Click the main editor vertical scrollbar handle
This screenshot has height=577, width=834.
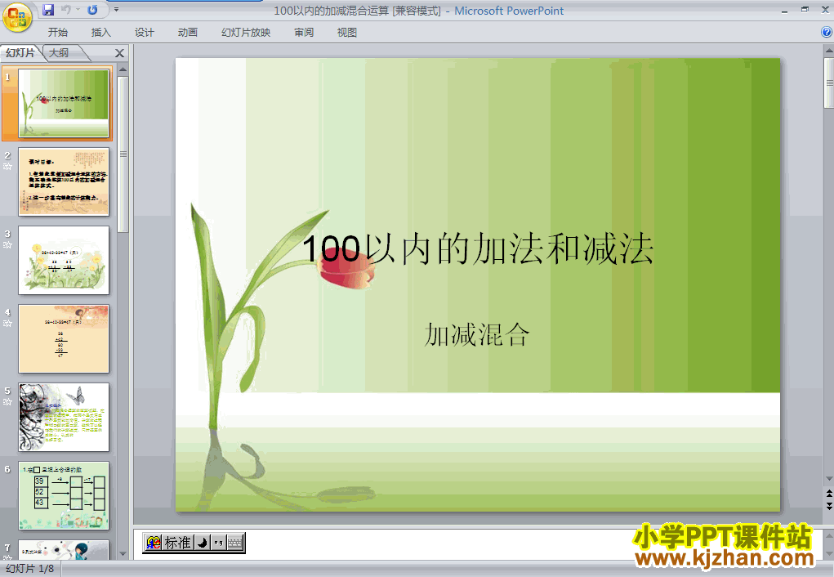[828, 83]
